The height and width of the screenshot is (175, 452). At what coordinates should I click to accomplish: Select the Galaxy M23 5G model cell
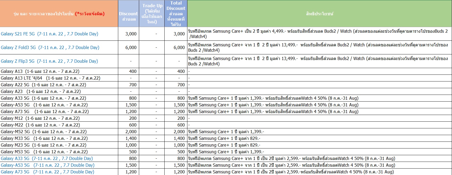point(59,145)
